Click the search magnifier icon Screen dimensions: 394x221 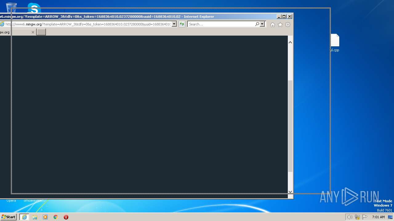point(257,24)
